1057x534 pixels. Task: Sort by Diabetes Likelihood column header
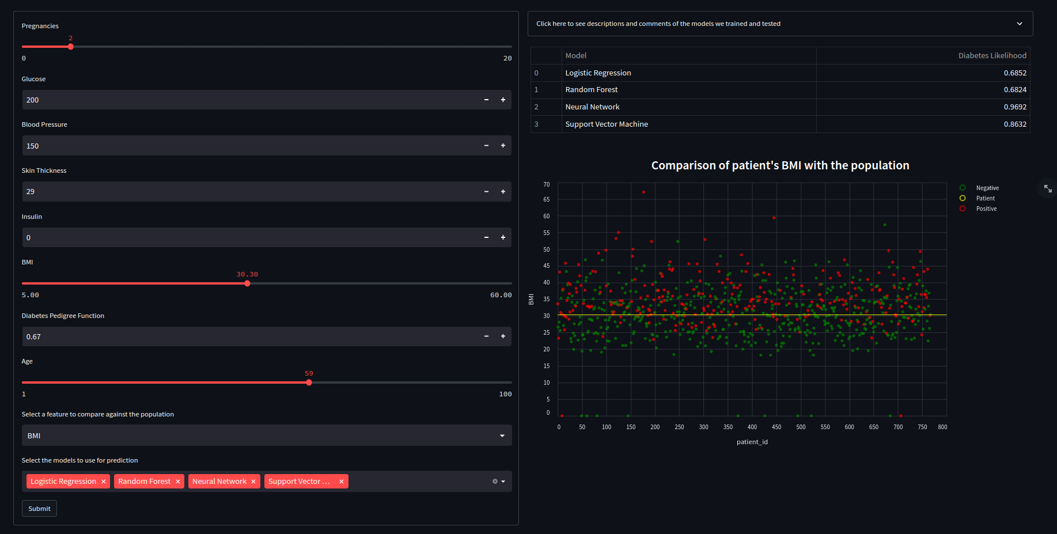(991, 56)
